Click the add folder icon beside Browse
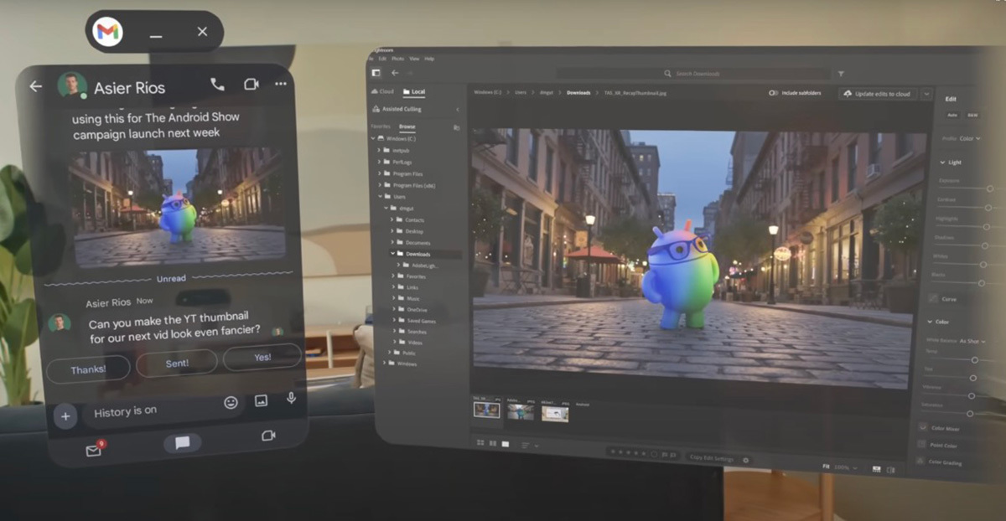This screenshot has height=521, width=1006. point(456,127)
